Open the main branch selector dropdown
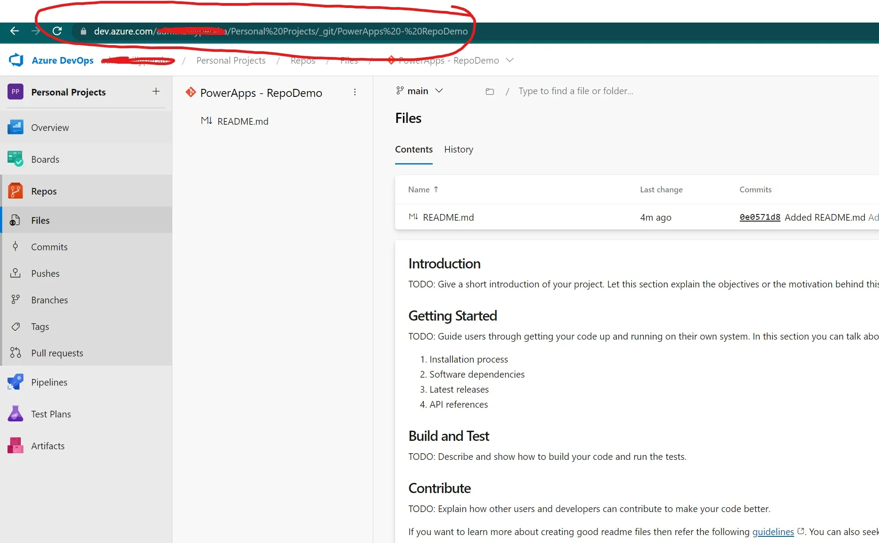Image resolution: width=879 pixels, height=543 pixels. (439, 91)
